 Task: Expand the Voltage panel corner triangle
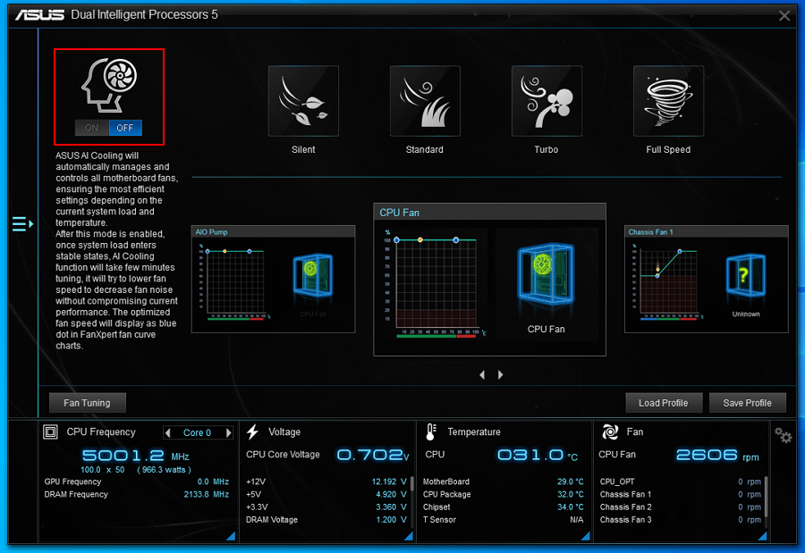409,536
